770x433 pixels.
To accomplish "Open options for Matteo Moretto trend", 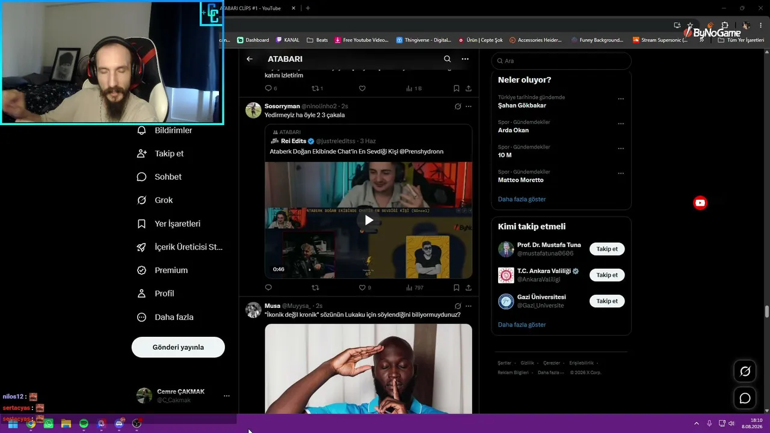I will pos(621,173).
